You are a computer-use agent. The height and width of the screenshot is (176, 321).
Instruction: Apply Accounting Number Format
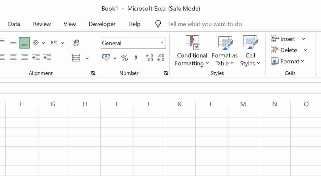(x=106, y=57)
